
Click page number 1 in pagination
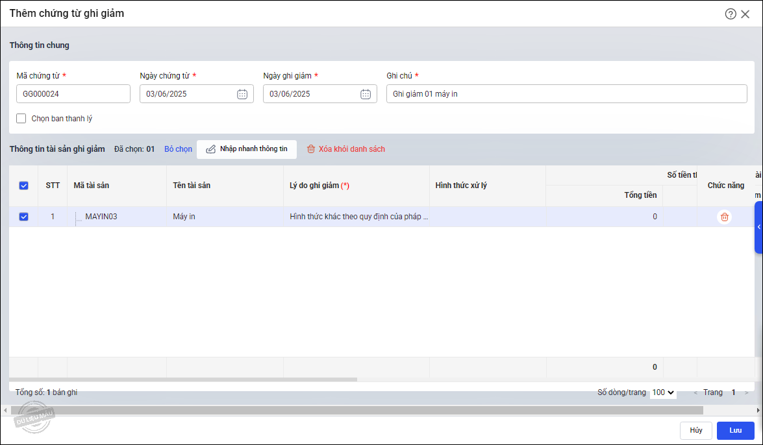click(x=733, y=392)
